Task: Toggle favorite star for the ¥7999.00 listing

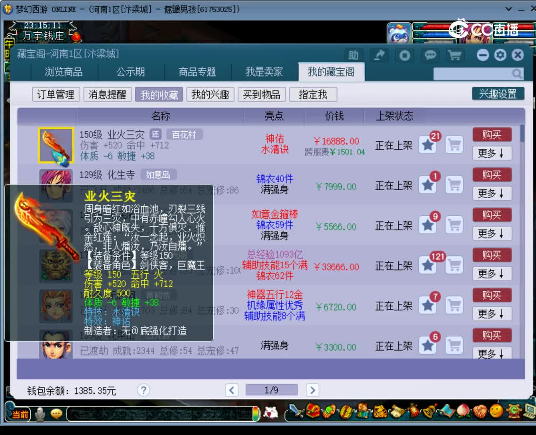Action: click(428, 185)
